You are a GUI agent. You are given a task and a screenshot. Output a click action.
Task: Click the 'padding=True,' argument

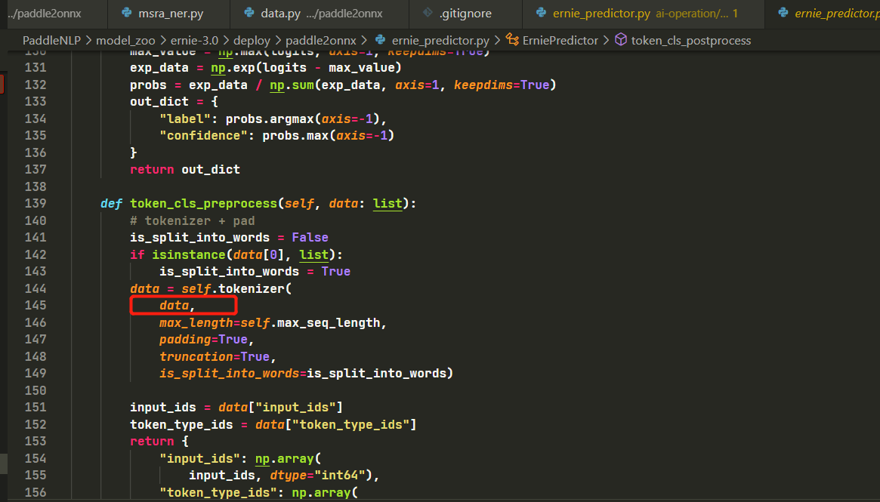(206, 340)
